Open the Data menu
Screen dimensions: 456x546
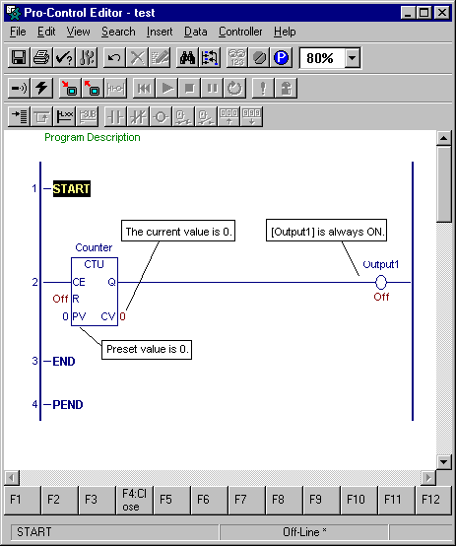click(x=196, y=32)
